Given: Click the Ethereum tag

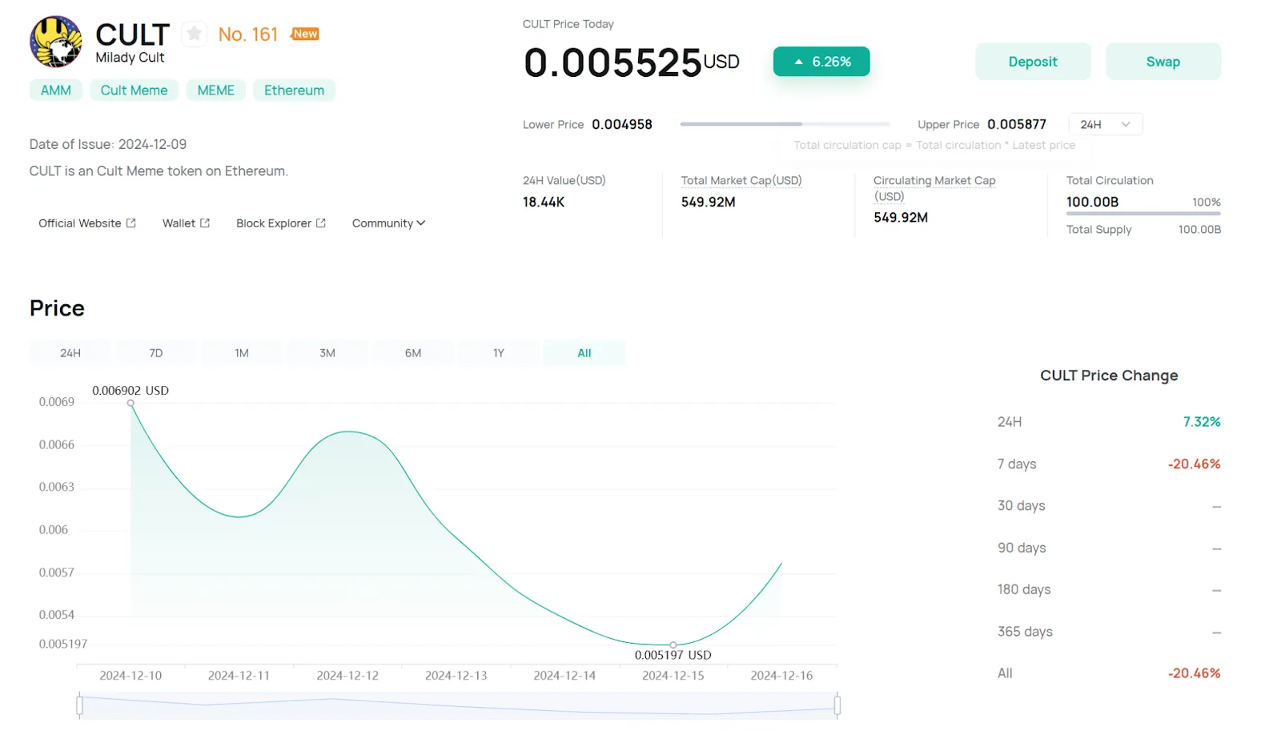Looking at the screenshot, I should 294,90.
